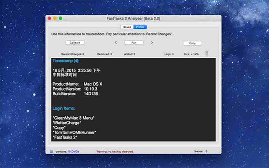Click the 'Added: 0' label
The width and height of the screenshot is (269, 168).
coord(129,54)
